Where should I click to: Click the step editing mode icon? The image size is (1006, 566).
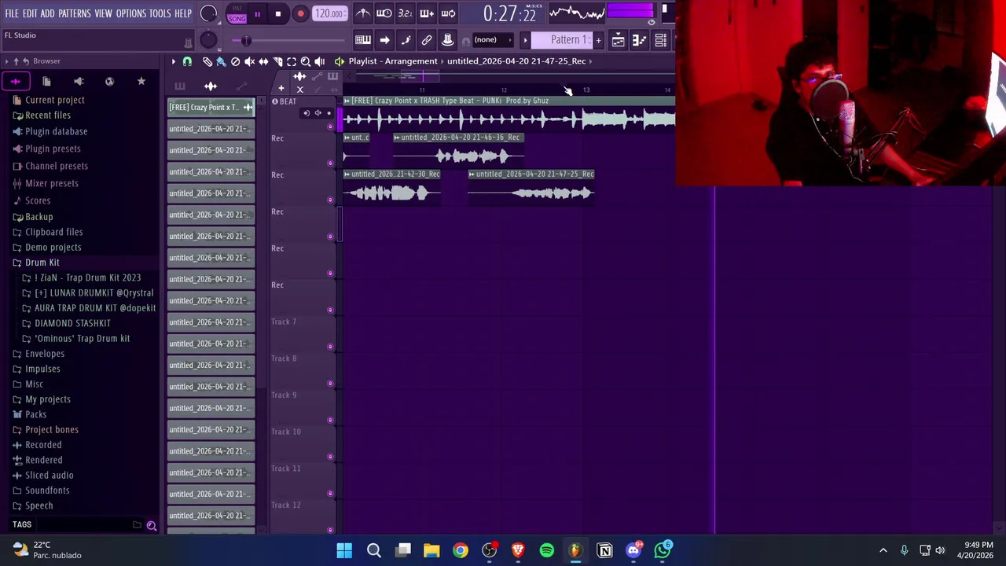pos(406,40)
